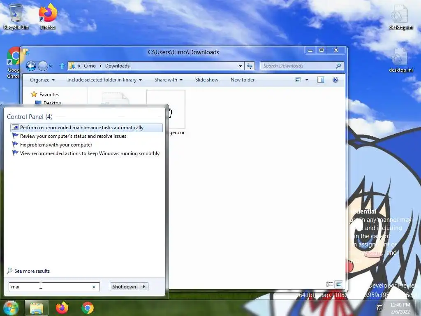Select the lower desktop.ini file icon
Image resolution: width=421 pixels, height=316 pixels.
(400, 60)
